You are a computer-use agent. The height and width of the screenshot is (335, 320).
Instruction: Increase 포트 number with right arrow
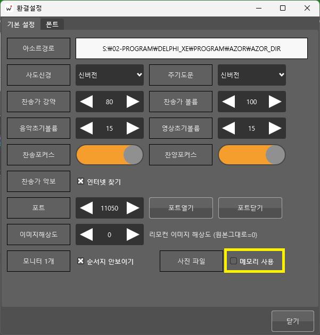tap(133, 208)
